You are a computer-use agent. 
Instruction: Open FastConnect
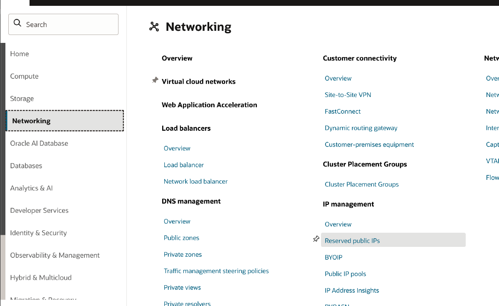click(343, 112)
